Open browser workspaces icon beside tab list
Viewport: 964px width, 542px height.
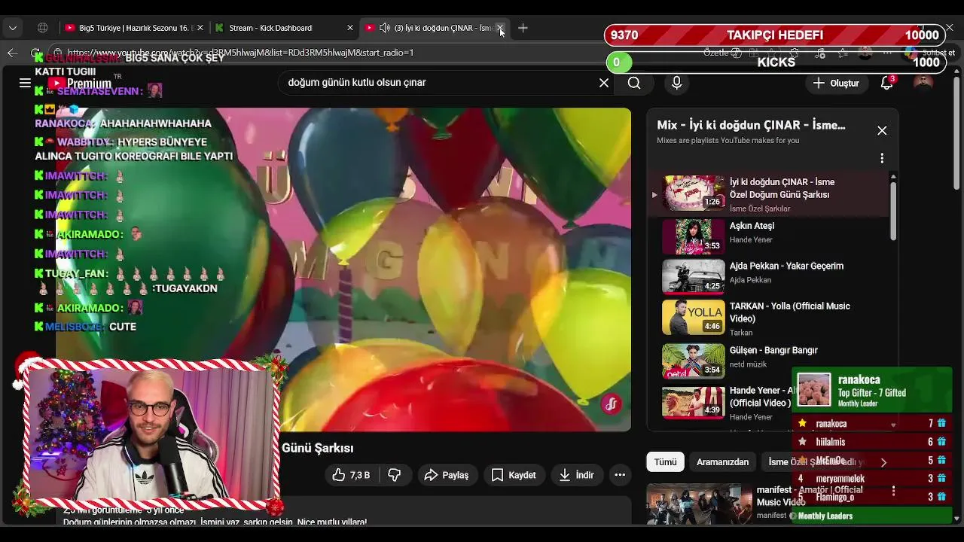pos(43,28)
